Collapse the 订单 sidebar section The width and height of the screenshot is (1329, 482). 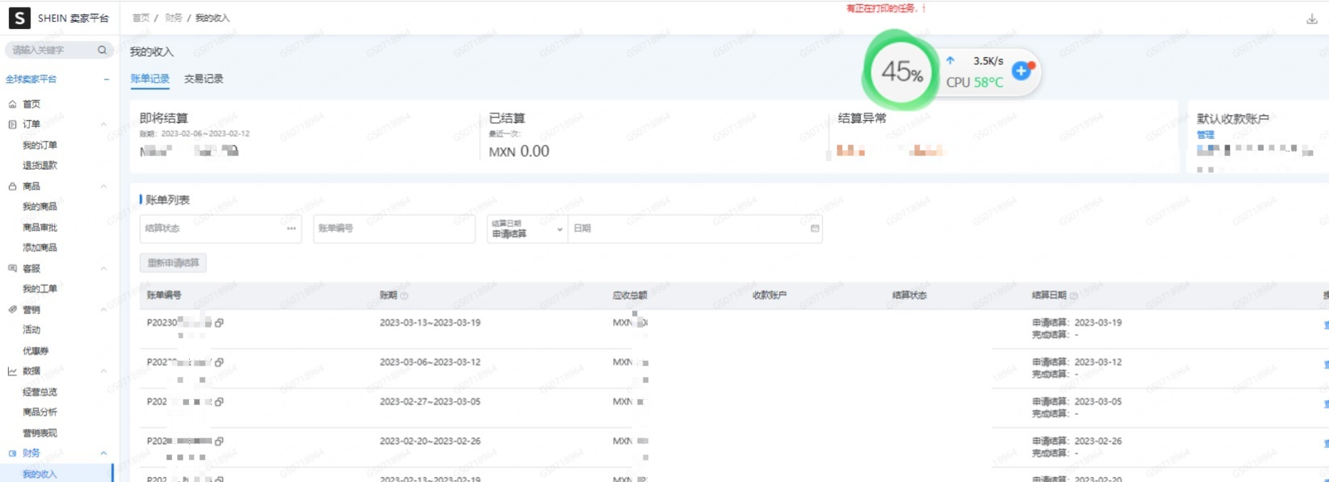tap(104, 124)
